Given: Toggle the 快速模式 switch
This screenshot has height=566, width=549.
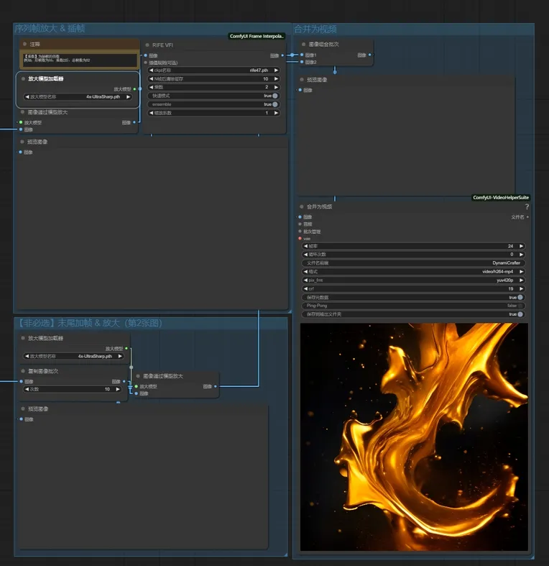Looking at the screenshot, I should pyautogui.click(x=274, y=96).
